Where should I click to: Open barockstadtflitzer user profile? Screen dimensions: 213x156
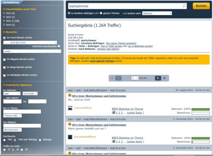(85, 137)
